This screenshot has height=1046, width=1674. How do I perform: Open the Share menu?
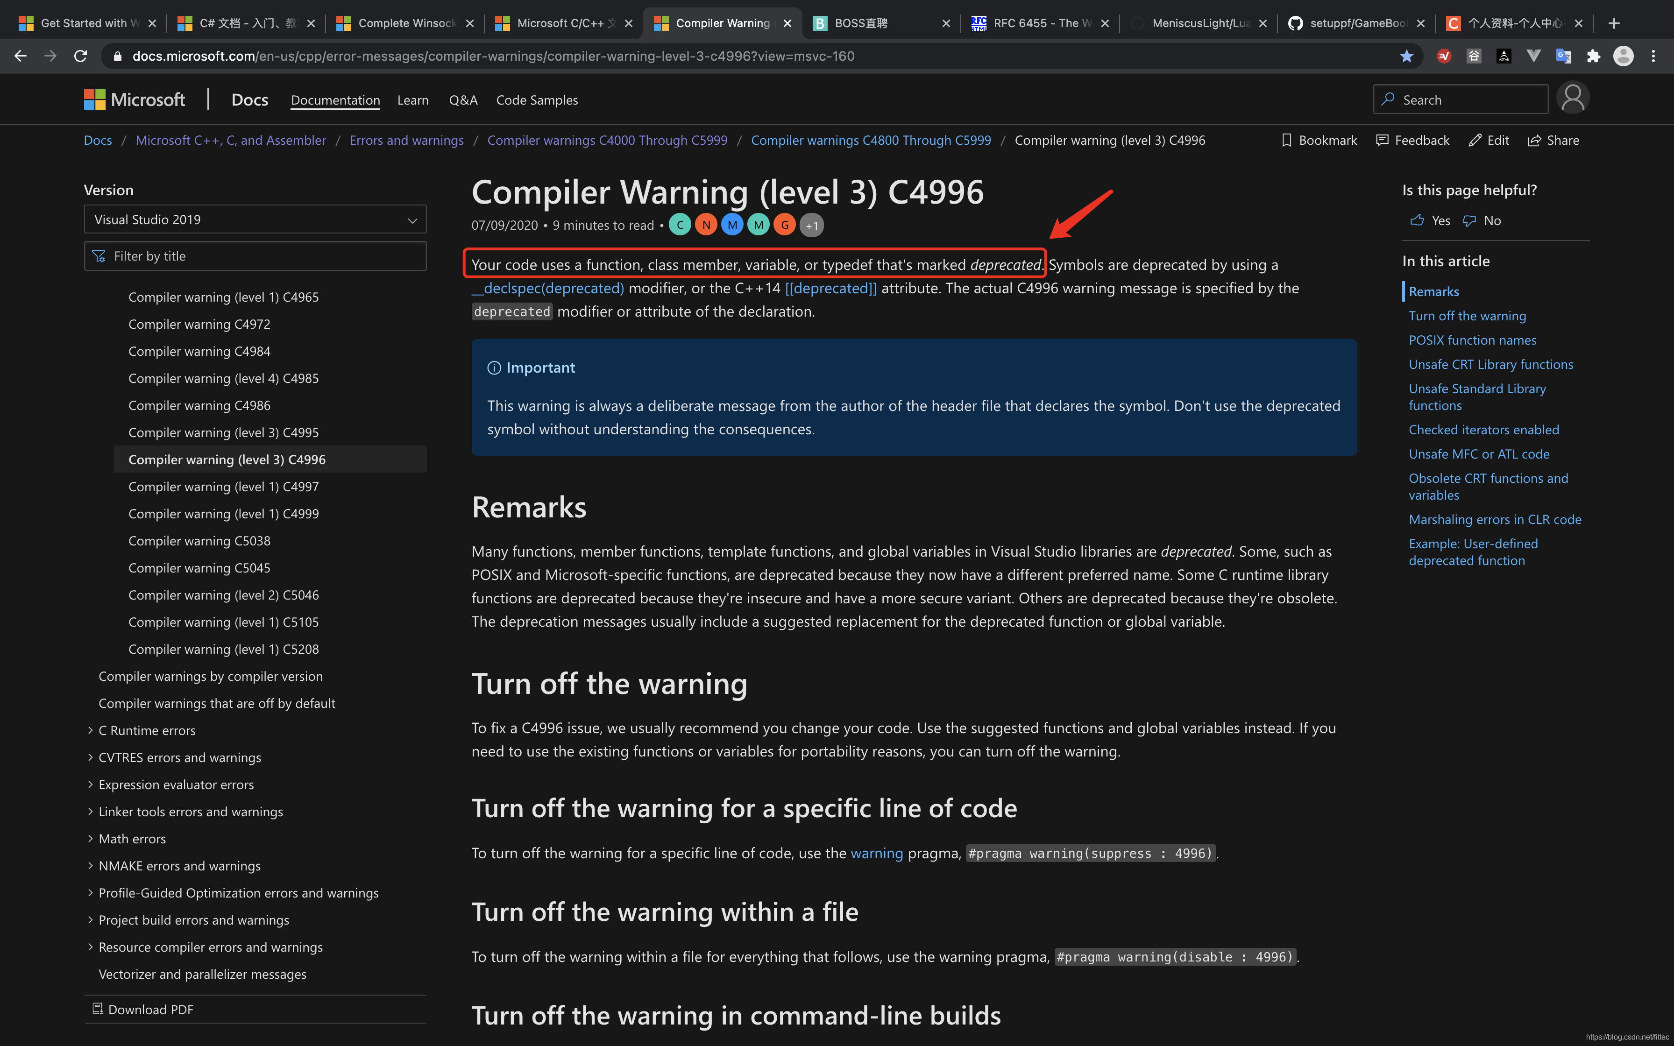pos(1553,141)
